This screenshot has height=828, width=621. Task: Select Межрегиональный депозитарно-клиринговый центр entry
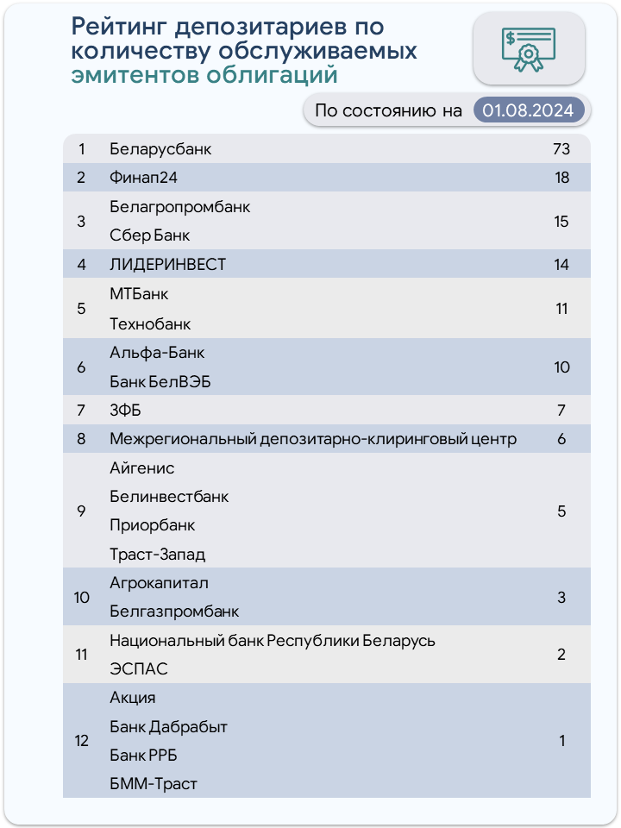pos(313,439)
